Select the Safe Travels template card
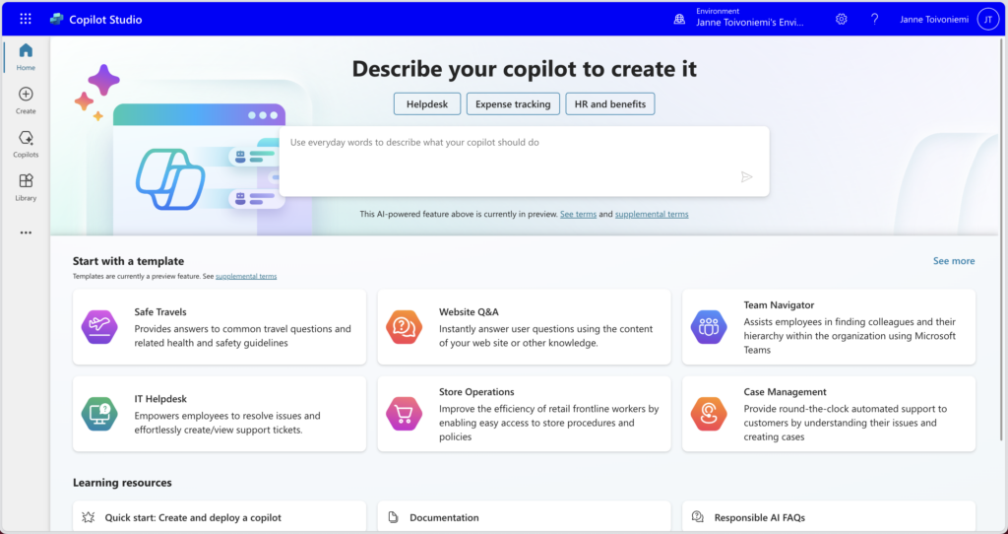Image resolution: width=1008 pixels, height=534 pixels. point(220,327)
